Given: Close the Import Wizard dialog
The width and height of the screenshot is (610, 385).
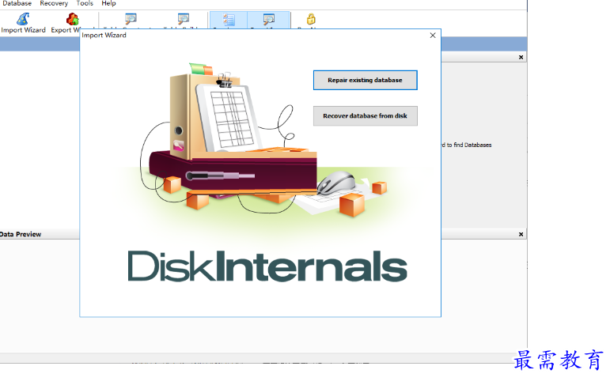Looking at the screenshot, I should pos(433,36).
